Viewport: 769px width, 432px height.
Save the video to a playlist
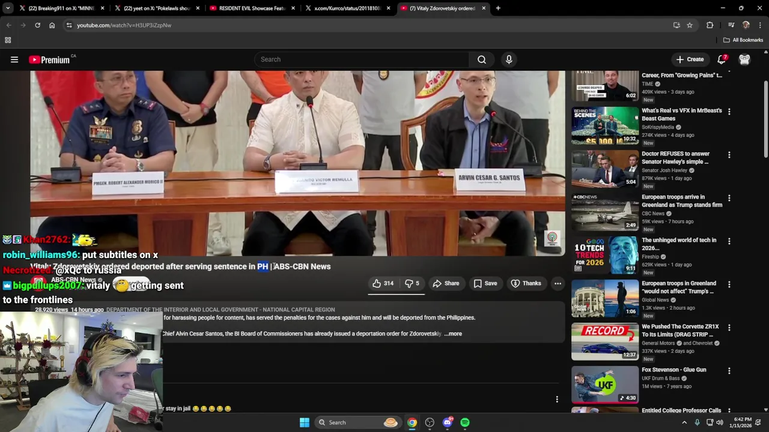(485, 283)
